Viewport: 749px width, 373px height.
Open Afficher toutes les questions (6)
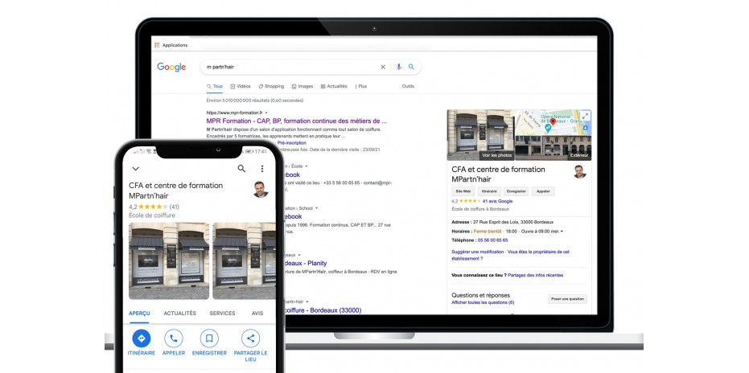point(483,303)
